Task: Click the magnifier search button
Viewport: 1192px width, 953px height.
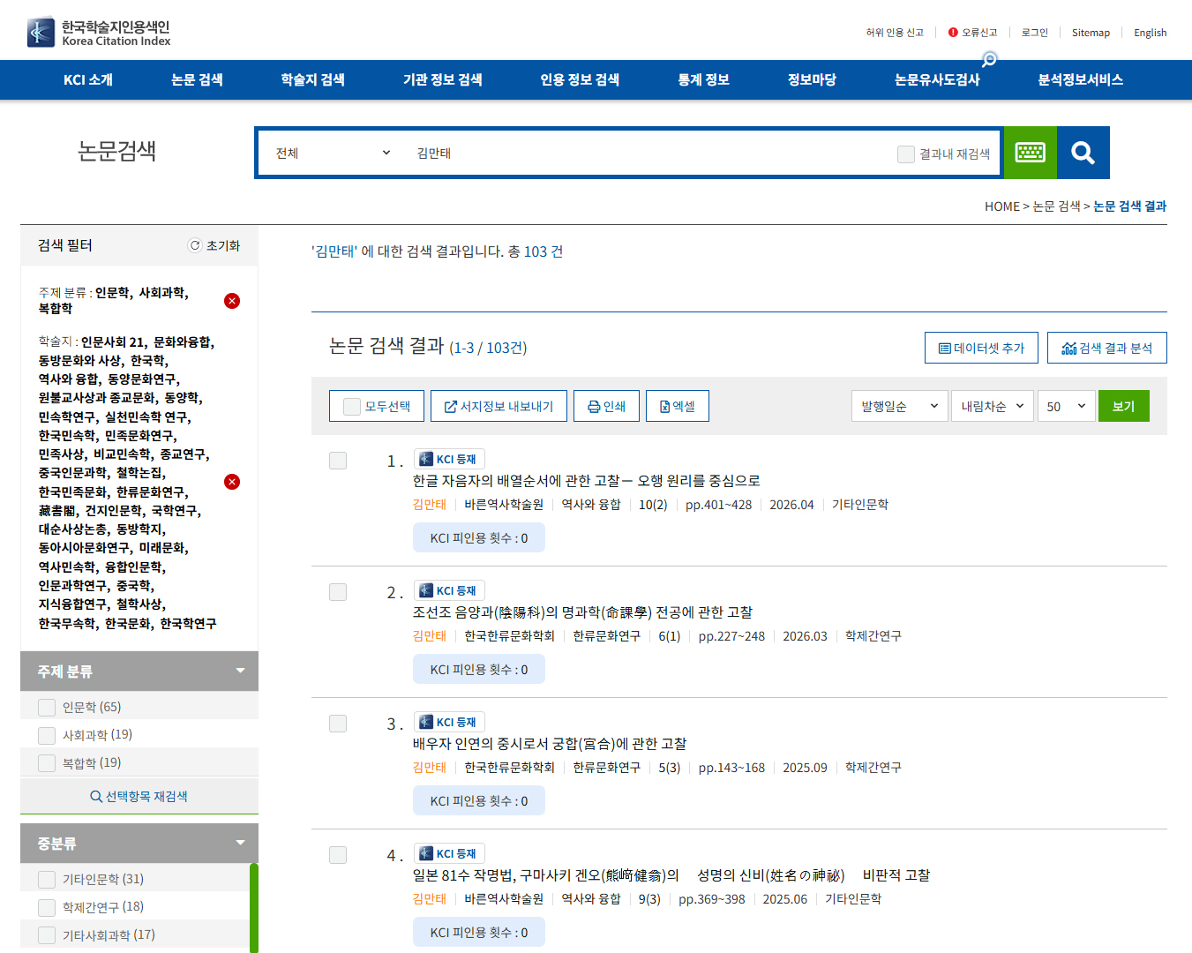Action: point(1083,153)
